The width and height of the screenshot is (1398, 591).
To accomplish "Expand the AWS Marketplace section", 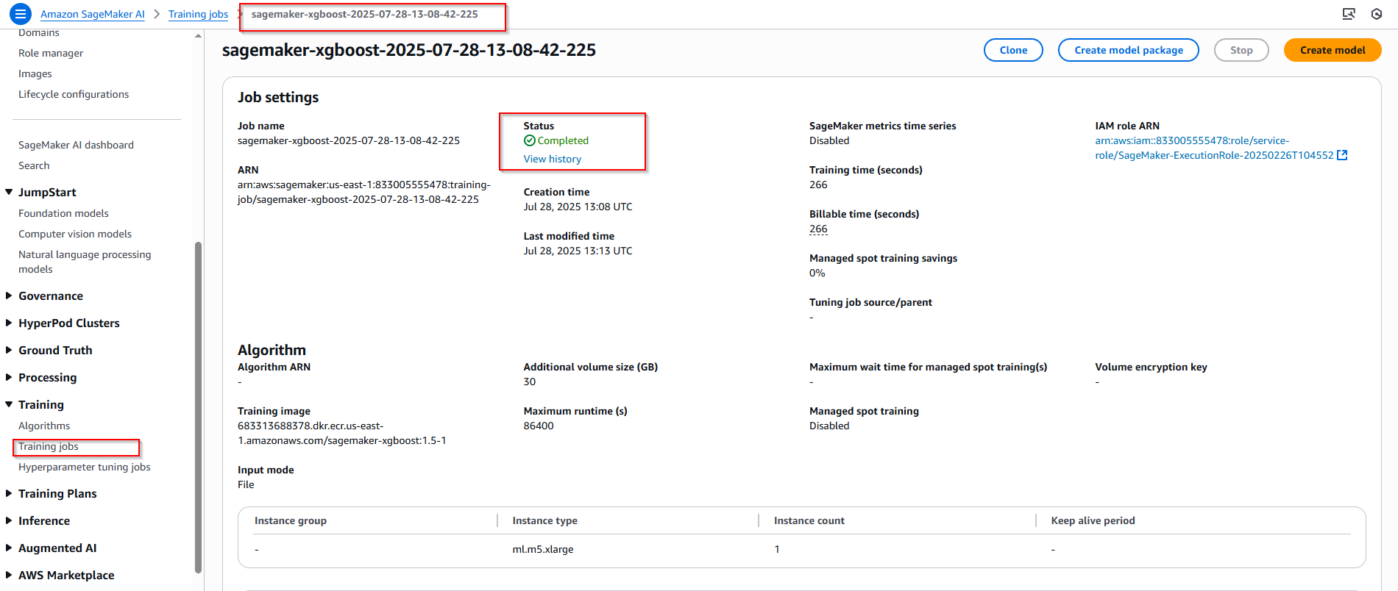I will tap(9, 575).
